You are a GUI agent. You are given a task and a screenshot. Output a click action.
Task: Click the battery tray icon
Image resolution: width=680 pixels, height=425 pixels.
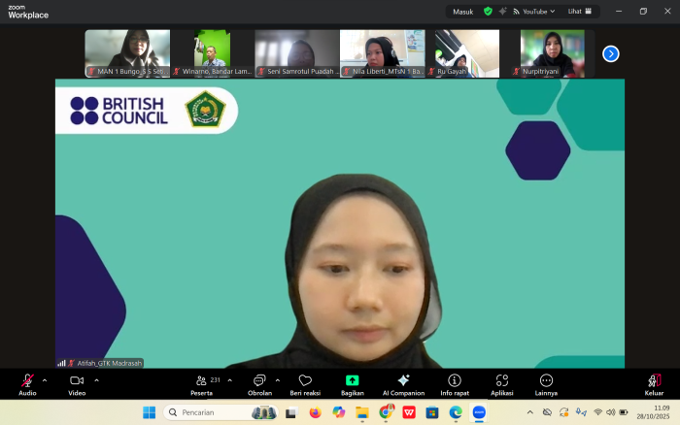(624, 412)
